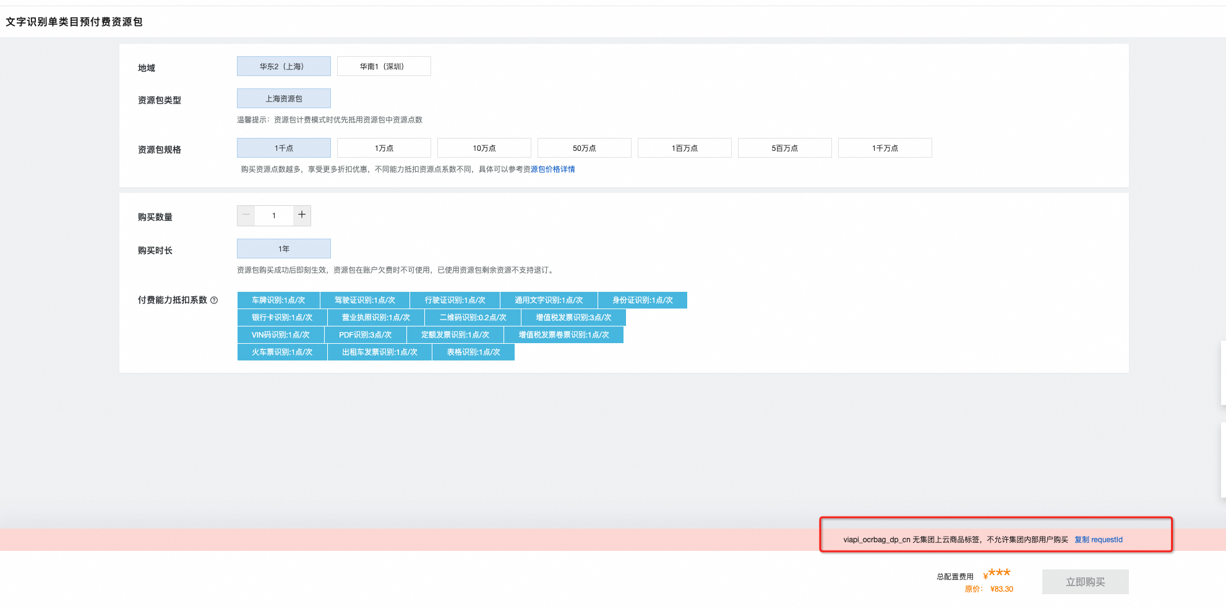Open help icon next to 付费能力抵扣系数
The image size is (1226, 609).
point(214,300)
